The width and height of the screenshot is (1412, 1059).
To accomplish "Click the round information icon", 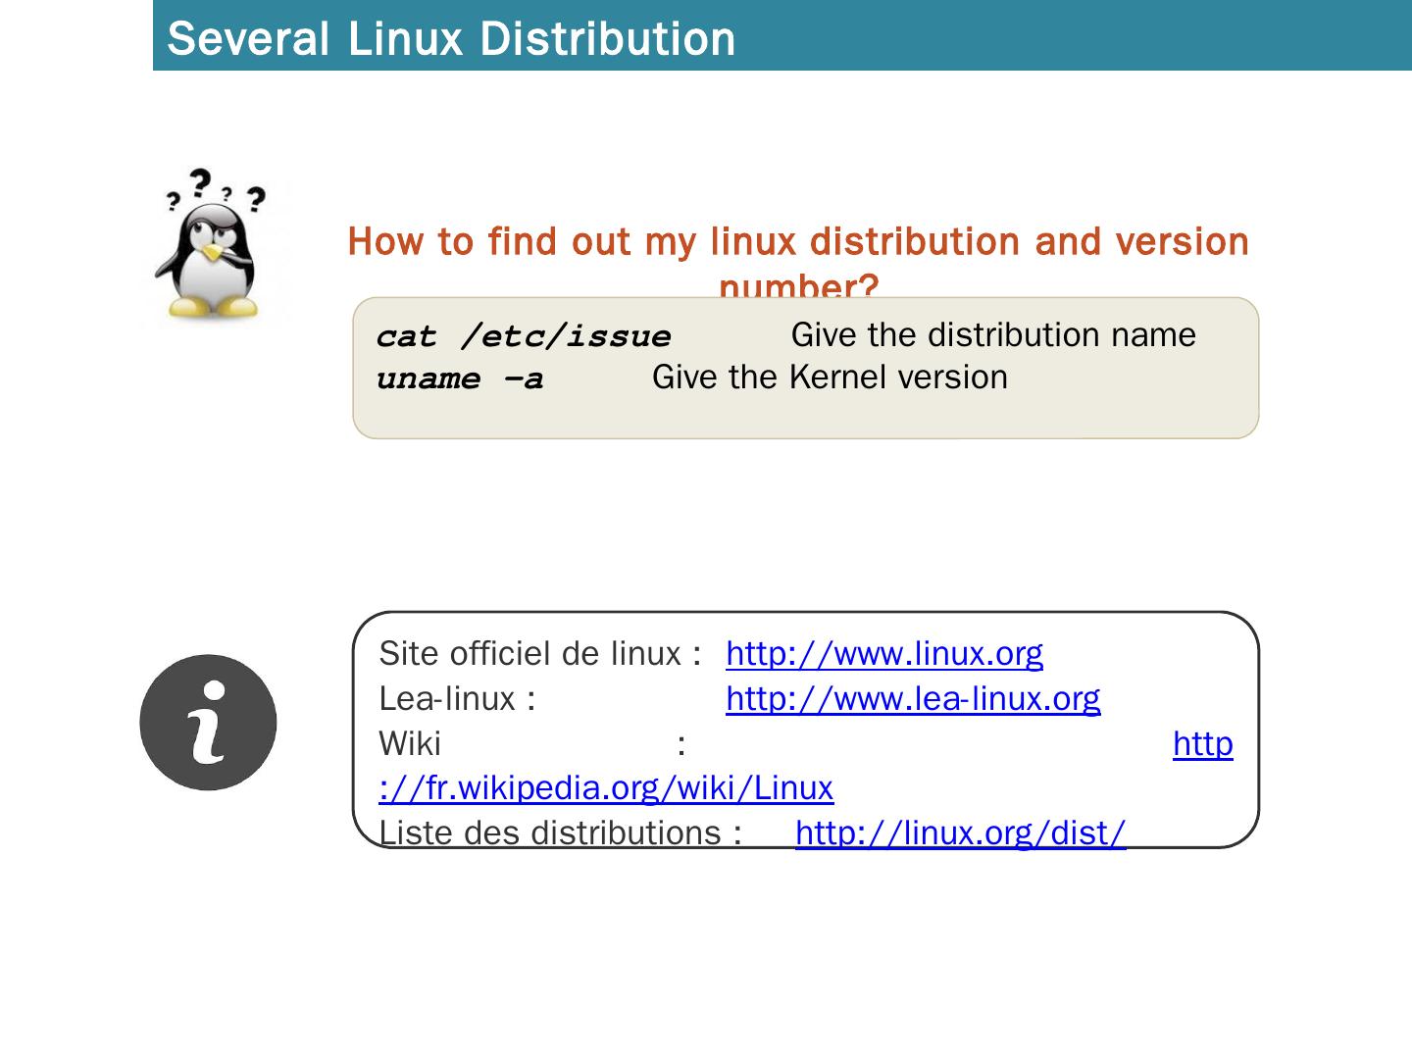I will click(x=208, y=723).
